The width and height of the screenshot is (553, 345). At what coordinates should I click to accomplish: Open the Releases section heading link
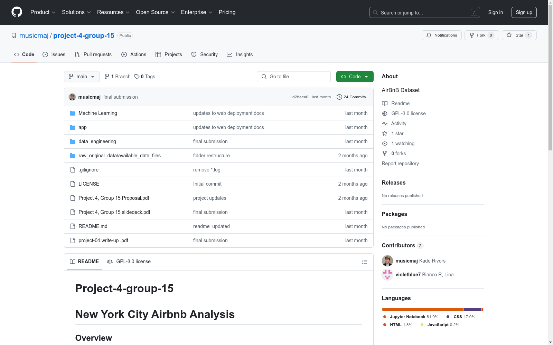point(394,183)
